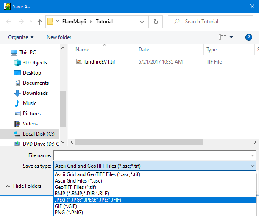Choose JPEG (*.JPG;*.JPEG;*.JPE;*.JFIF) option
259x216 pixels.
155,200
